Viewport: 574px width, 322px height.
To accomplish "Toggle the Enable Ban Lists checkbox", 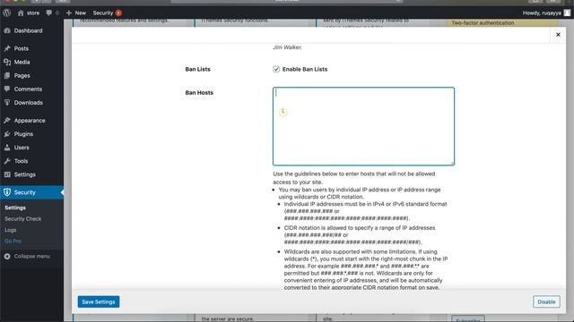I will (276, 69).
